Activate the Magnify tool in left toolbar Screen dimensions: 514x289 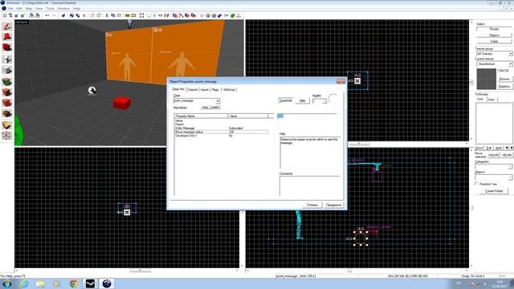[x=7, y=37]
